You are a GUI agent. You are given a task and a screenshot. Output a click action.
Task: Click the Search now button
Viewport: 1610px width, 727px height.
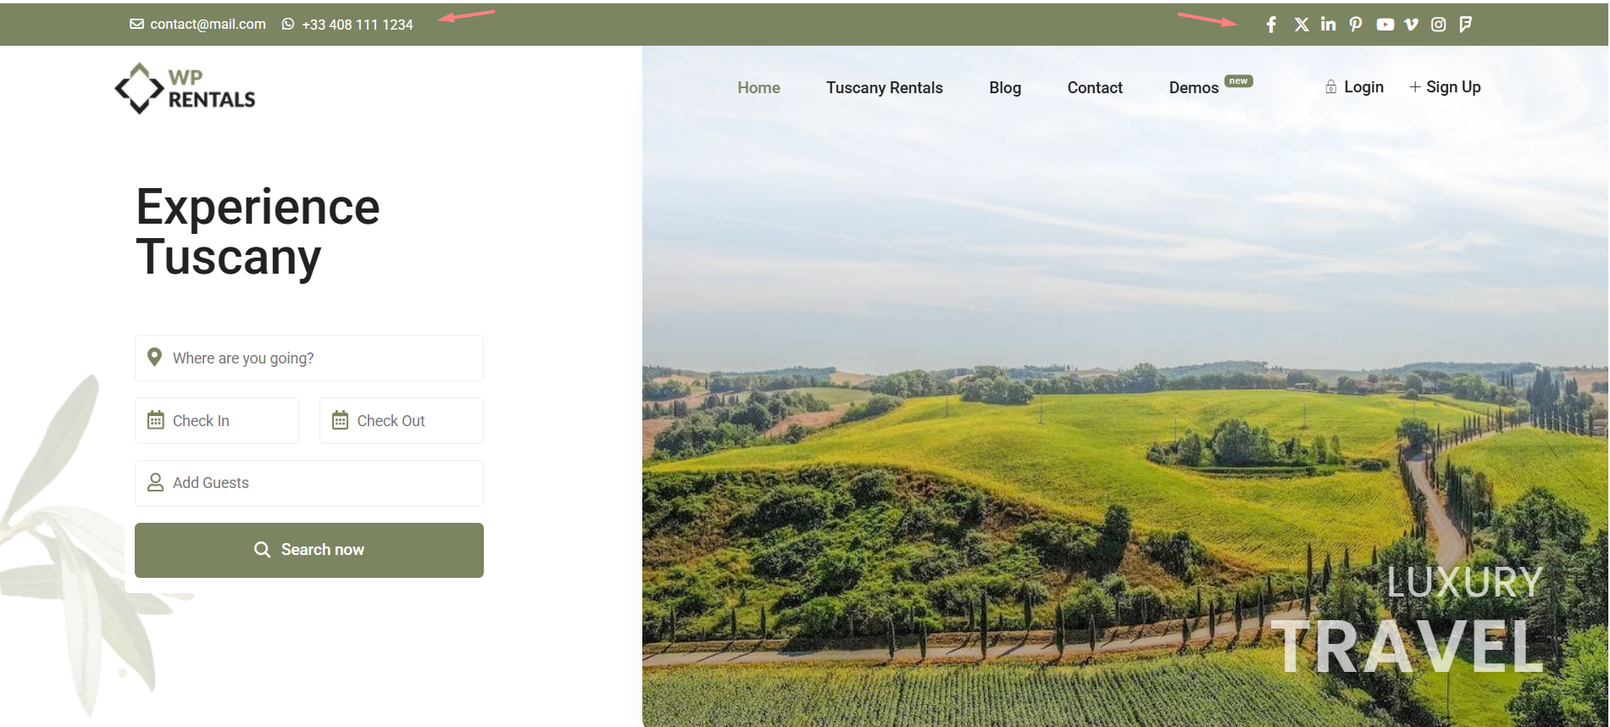pyautogui.click(x=309, y=551)
